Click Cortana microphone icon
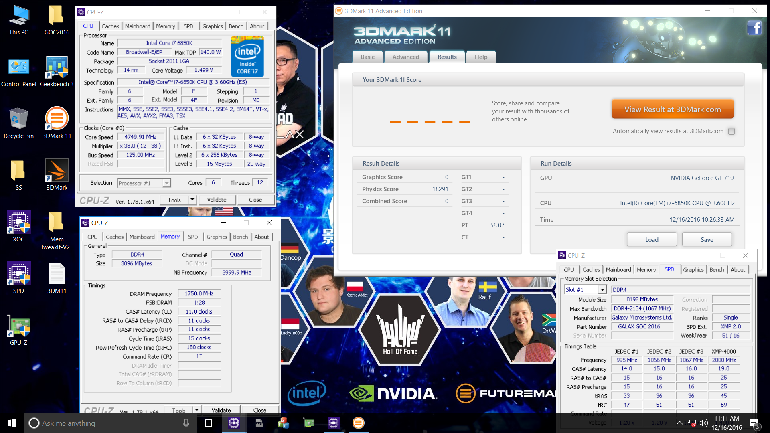Image resolution: width=770 pixels, height=433 pixels. (186, 423)
